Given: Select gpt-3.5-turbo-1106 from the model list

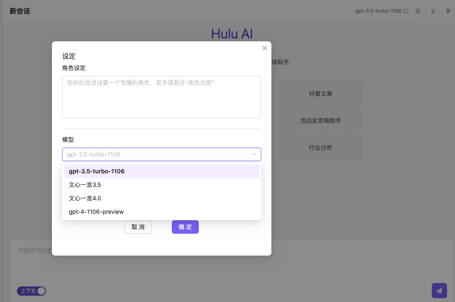Looking at the screenshot, I should (x=162, y=171).
